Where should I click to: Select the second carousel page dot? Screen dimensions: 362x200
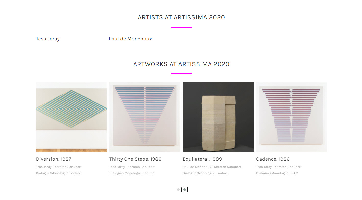click(185, 190)
